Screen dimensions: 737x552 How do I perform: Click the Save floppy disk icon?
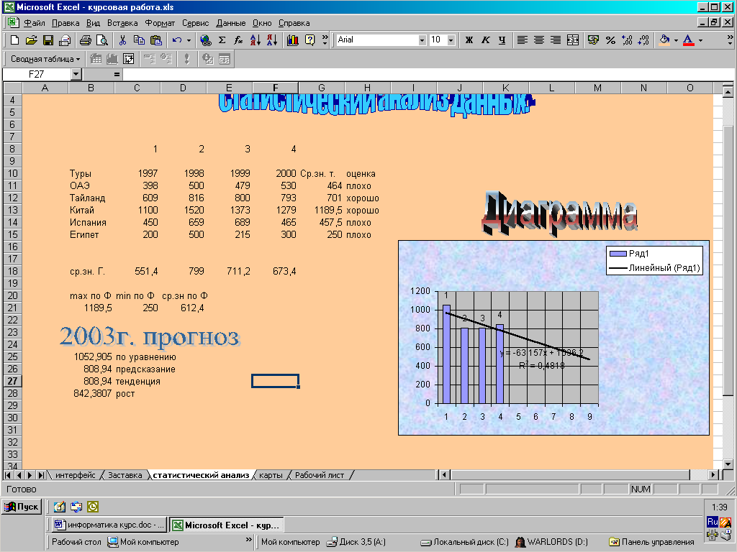pos(48,40)
